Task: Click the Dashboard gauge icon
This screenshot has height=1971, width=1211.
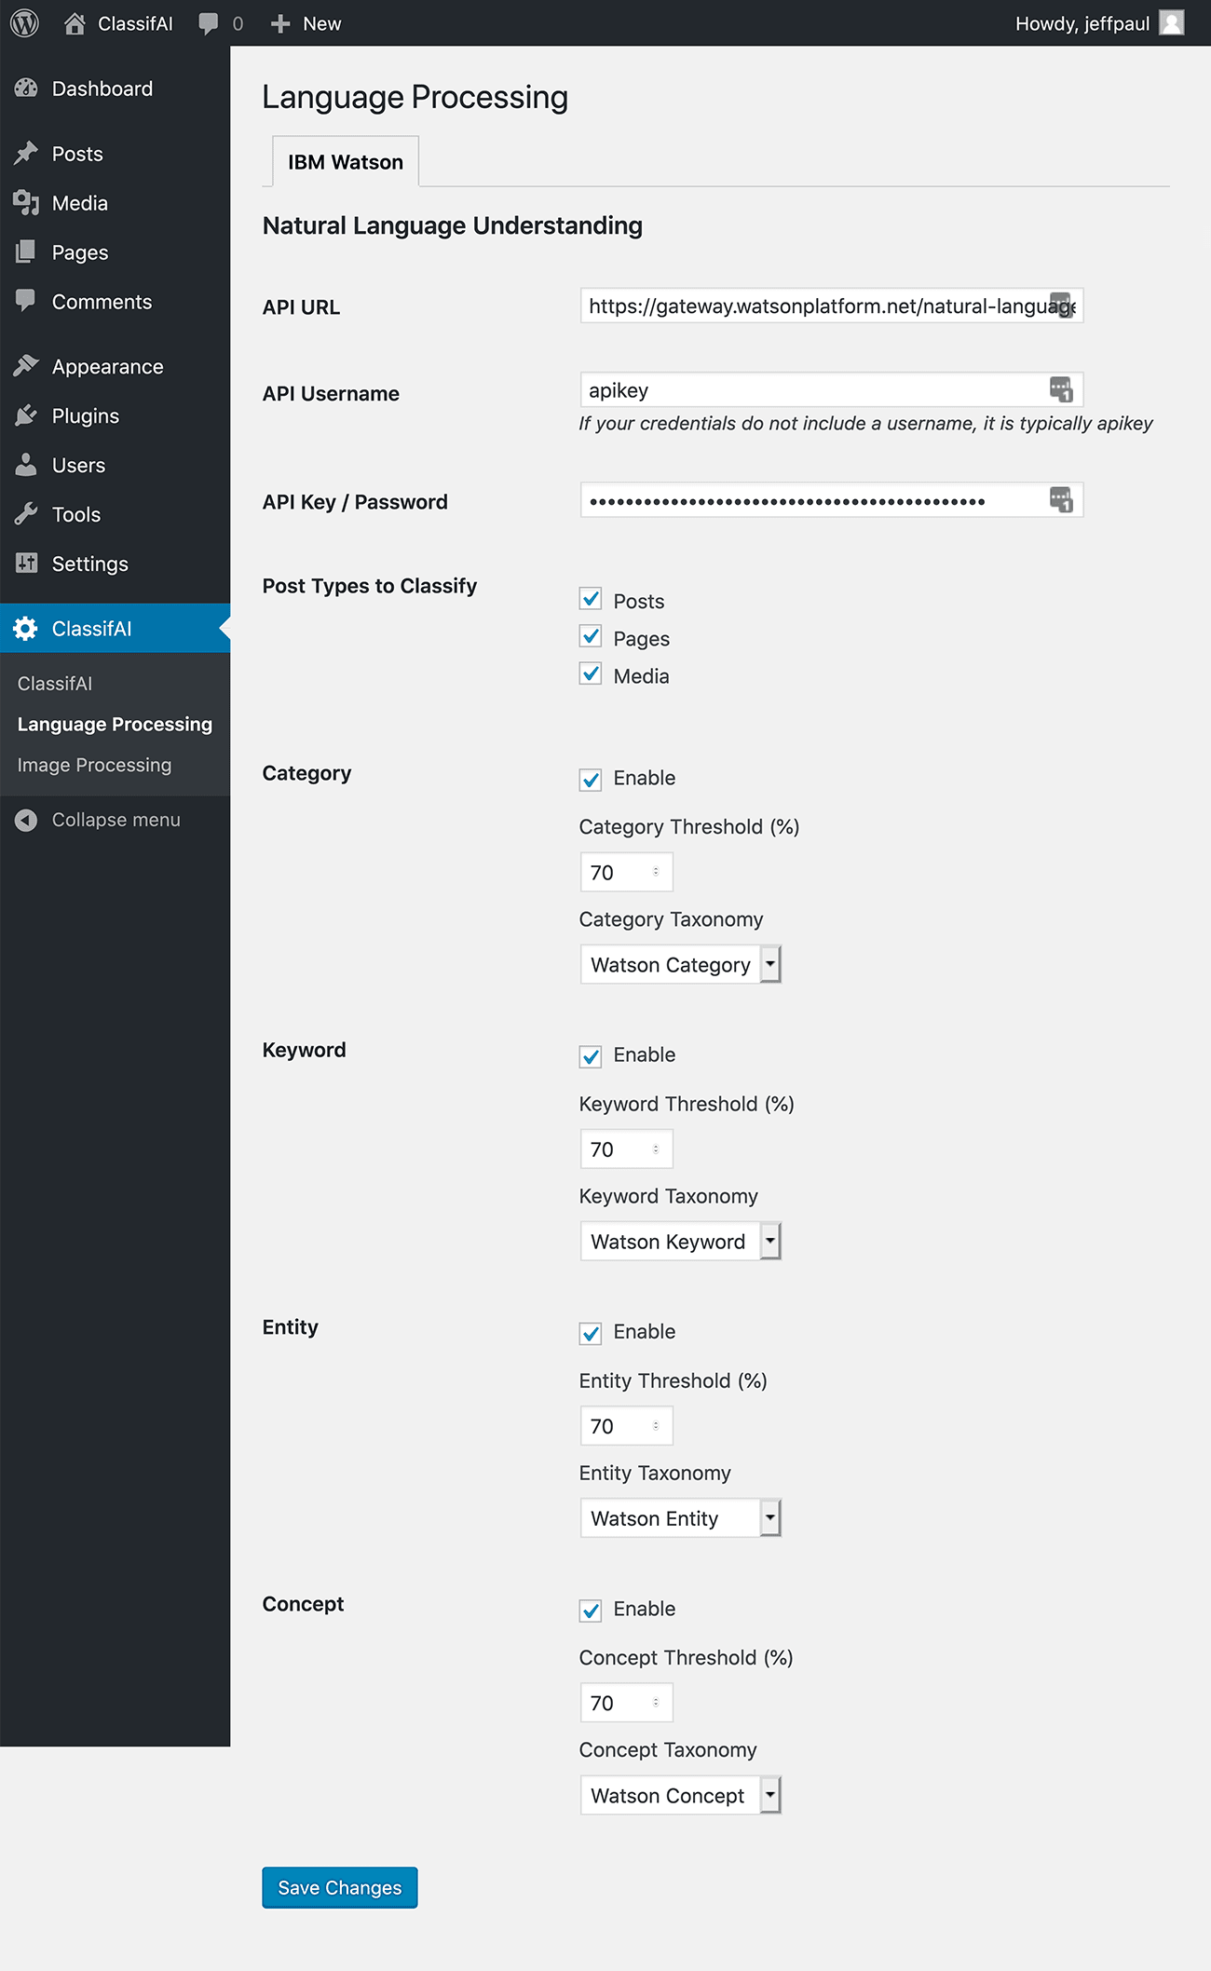Action: click(x=26, y=88)
